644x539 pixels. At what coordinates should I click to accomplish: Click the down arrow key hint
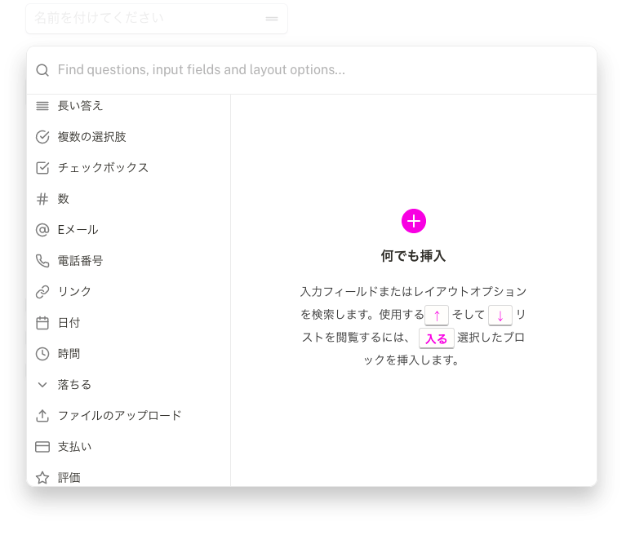pos(500,316)
